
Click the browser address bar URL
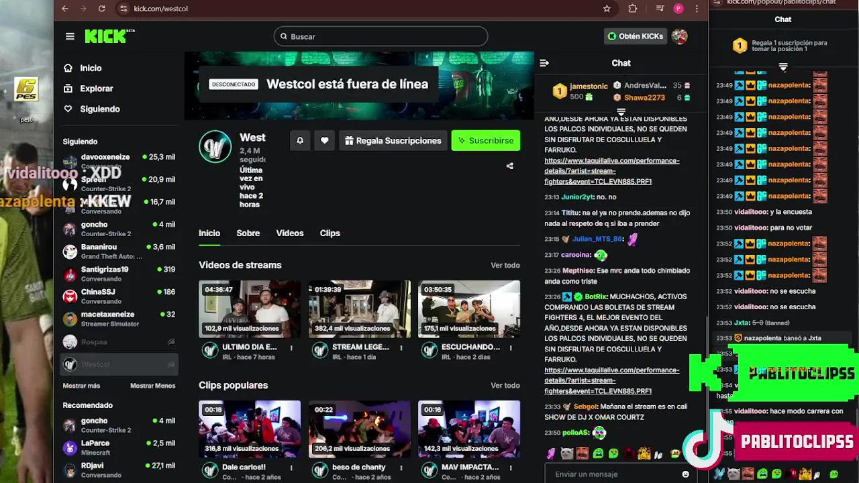pos(160,9)
